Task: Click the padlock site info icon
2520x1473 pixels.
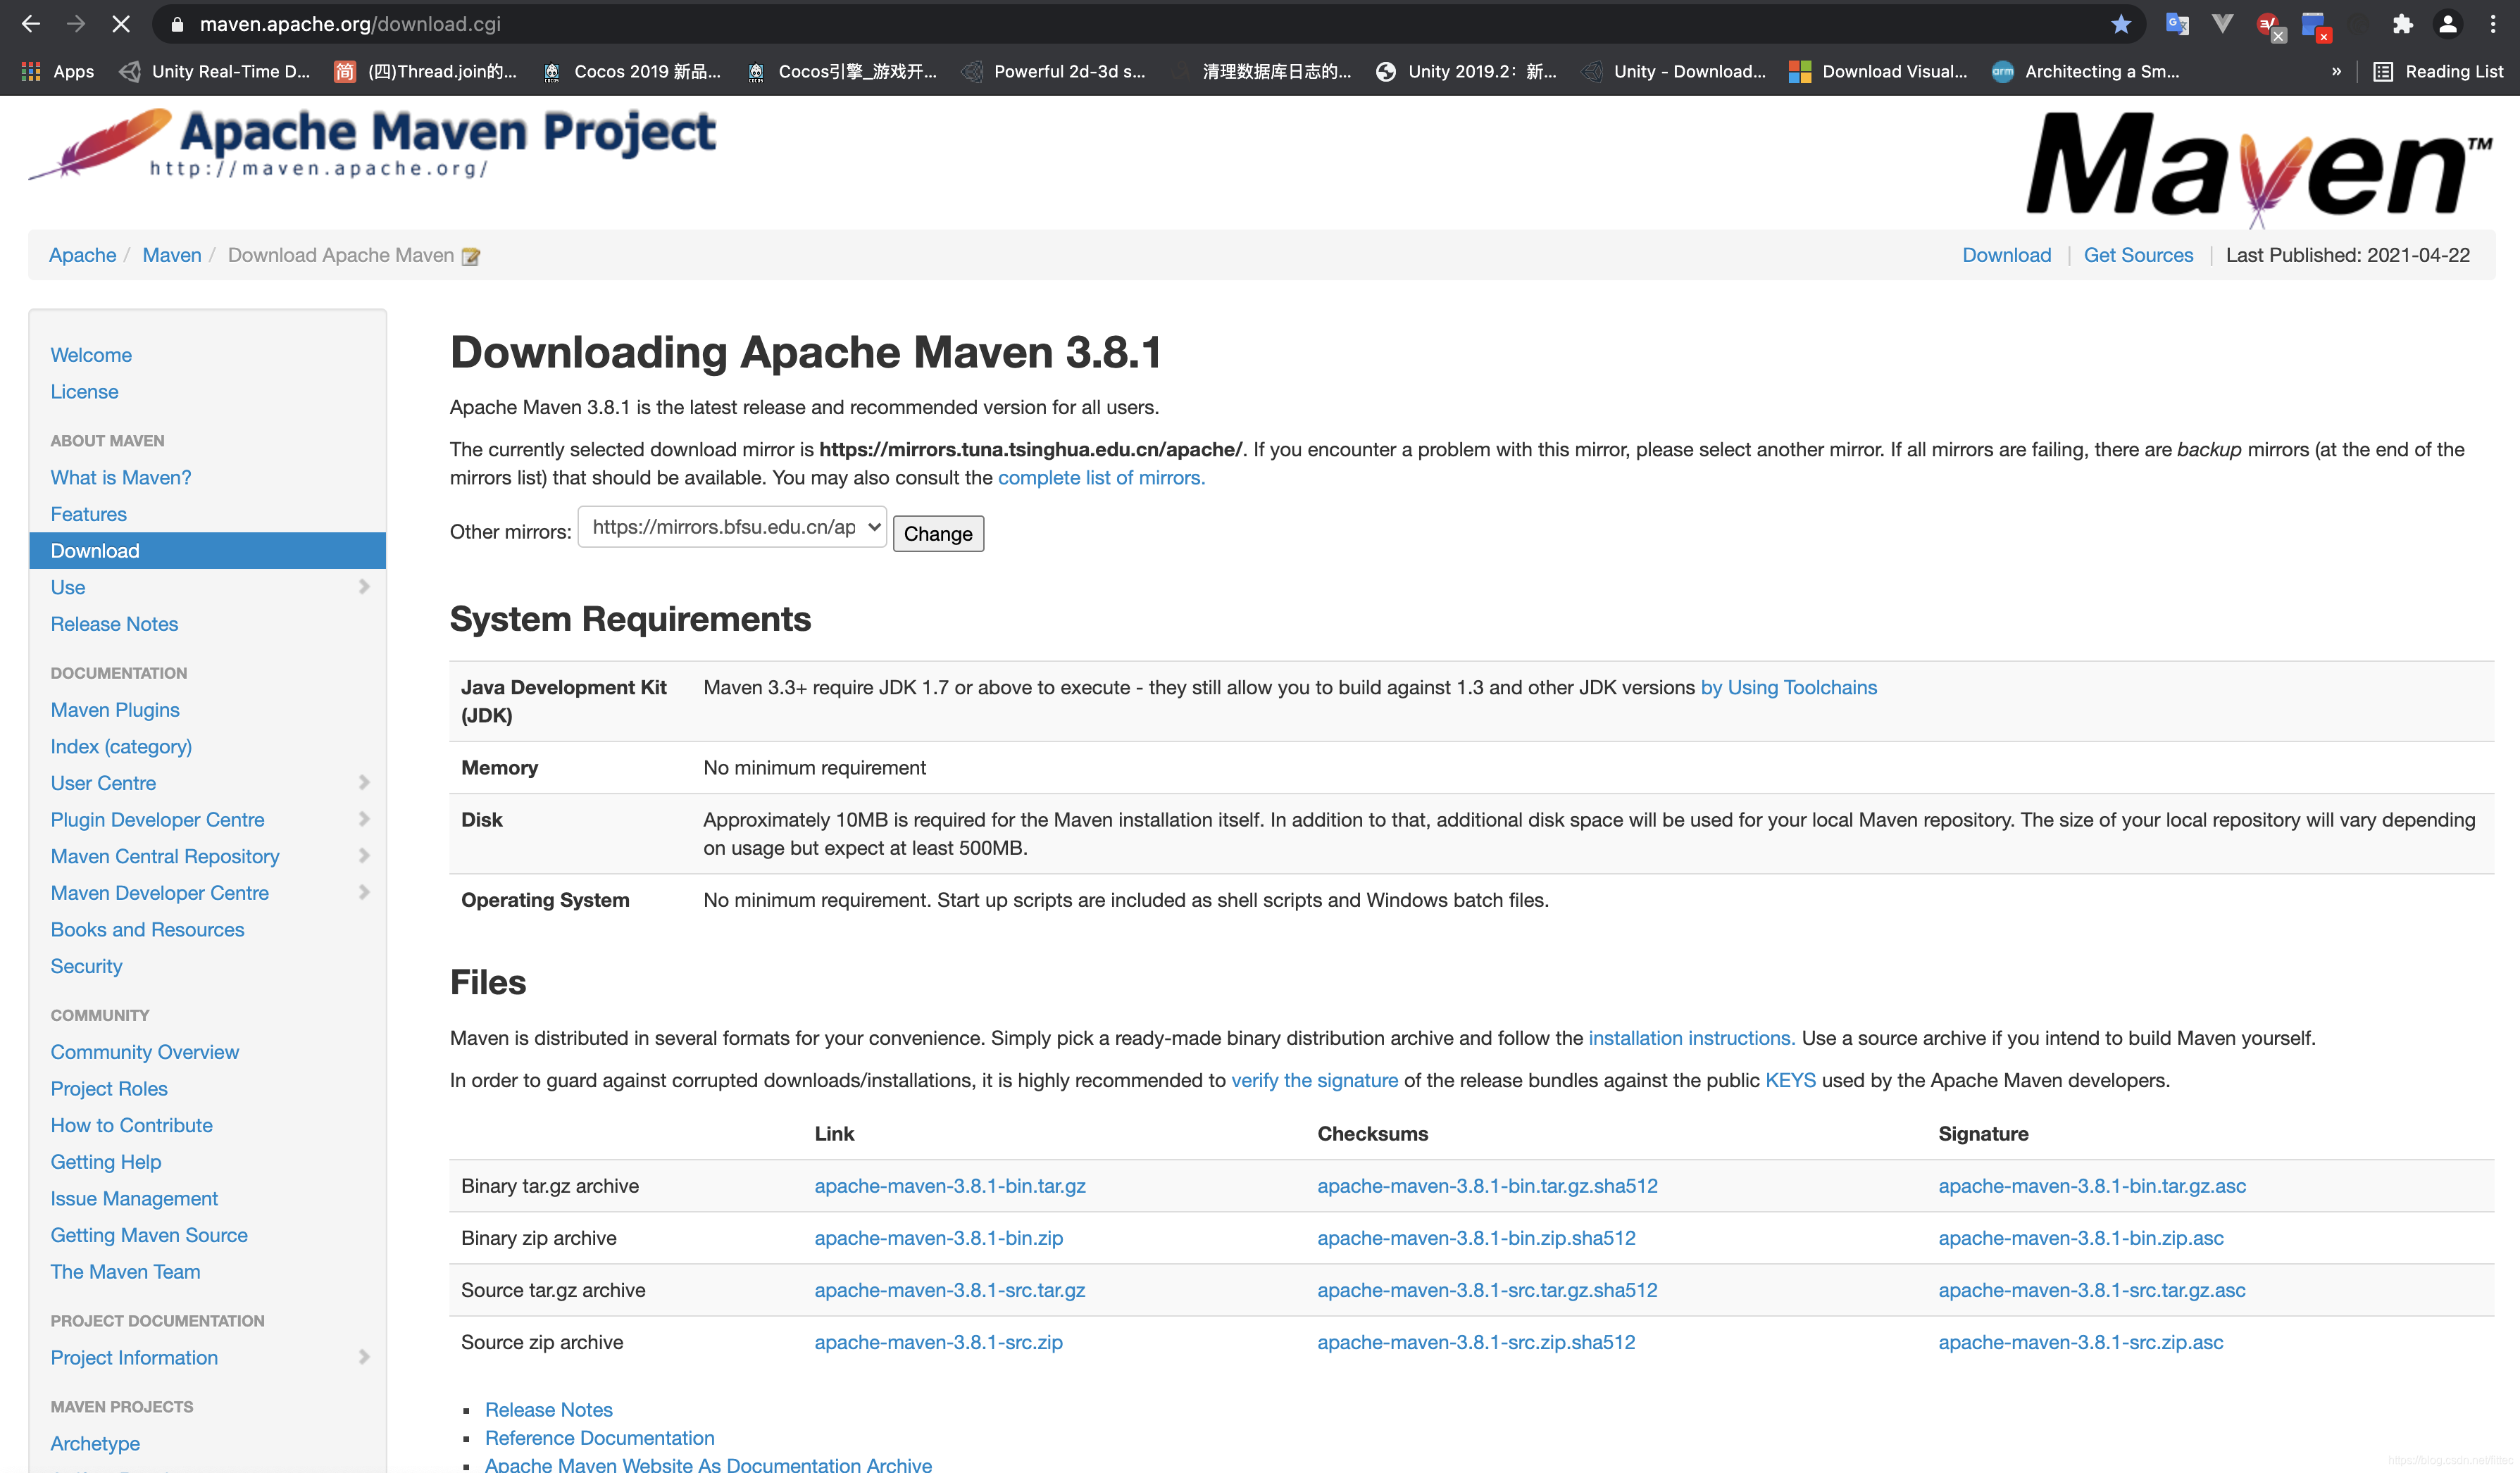Action: (178, 24)
